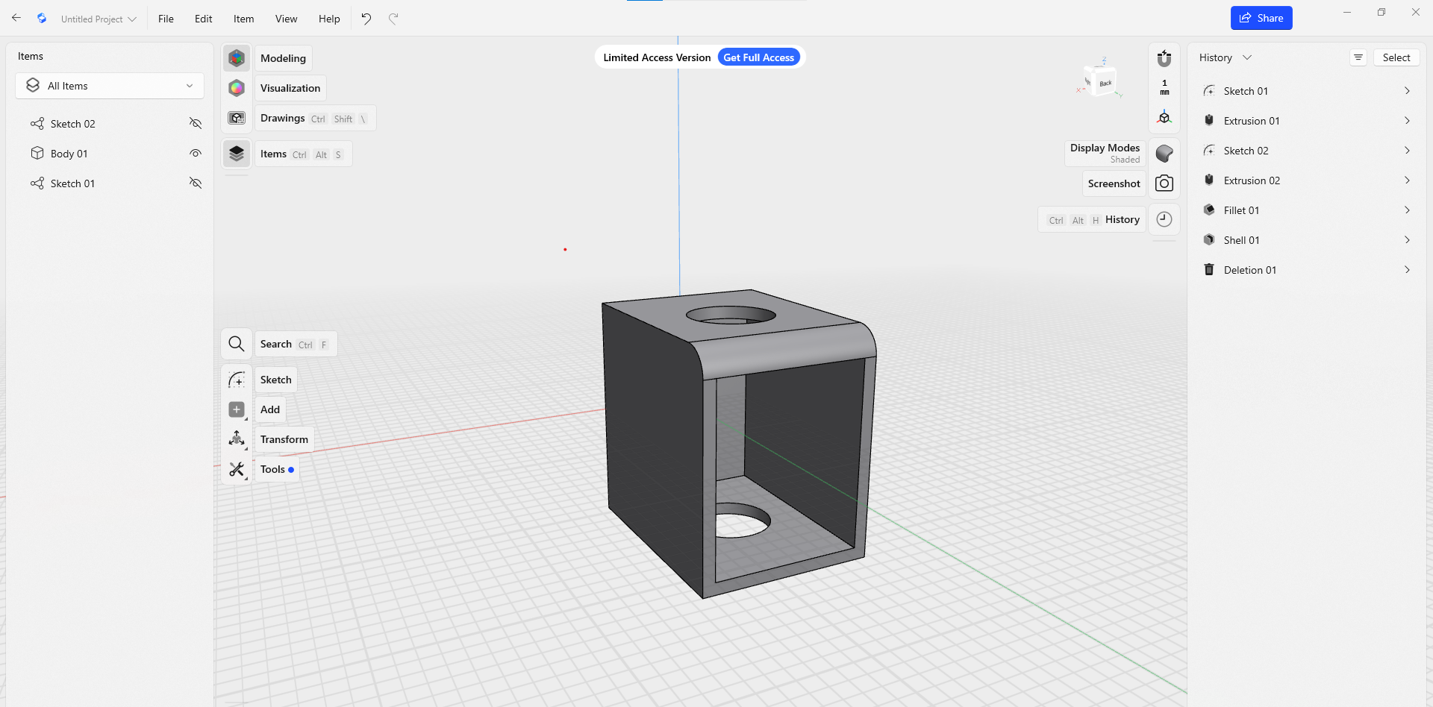Click the Sketch label button

275,380
